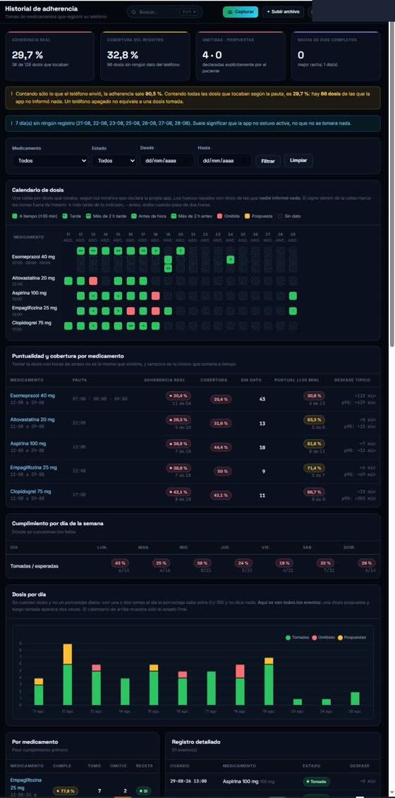
Task: Click the '81,8 %' puntual badge for Aspirina
Action: pos(315,444)
